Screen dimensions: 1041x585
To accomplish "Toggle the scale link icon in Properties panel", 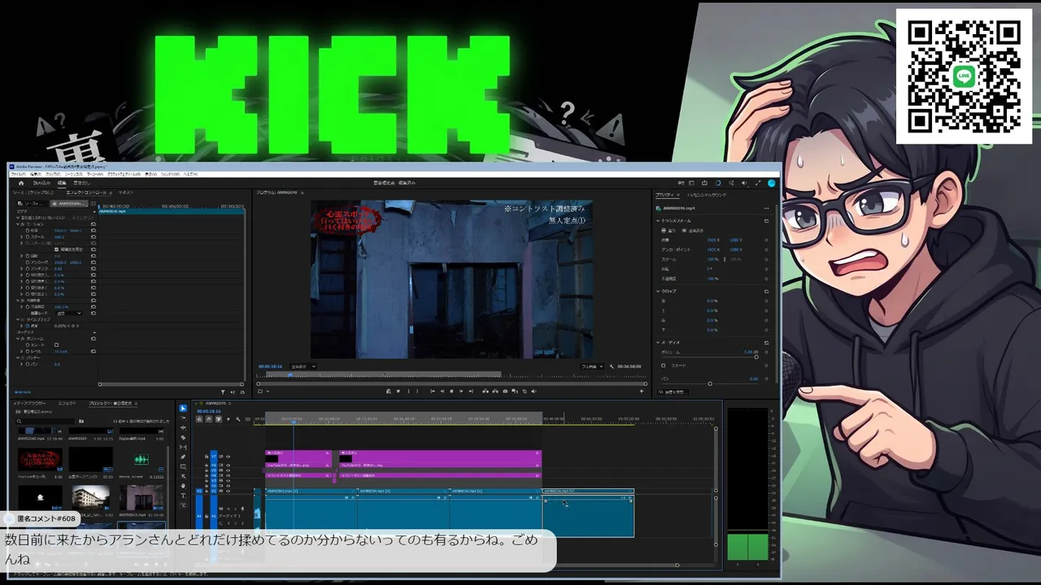I will pyautogui.click(x=725, y=259).
